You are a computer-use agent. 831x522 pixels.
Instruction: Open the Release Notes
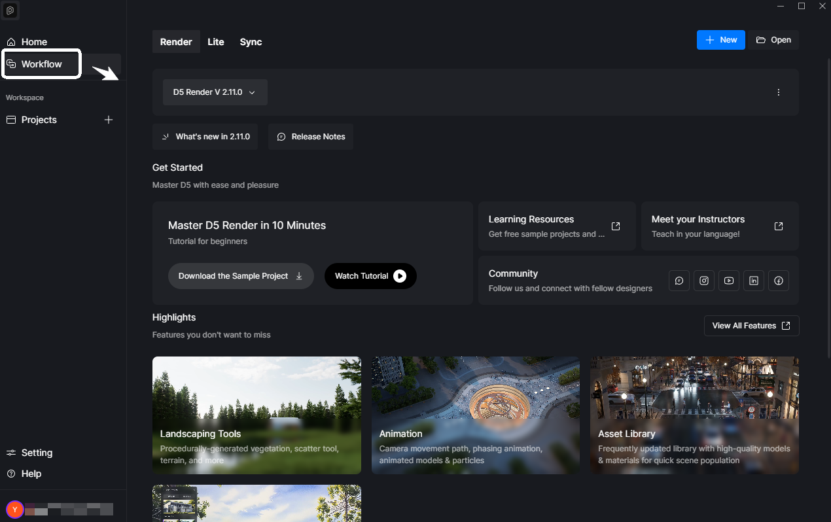(x=311, y=137)
